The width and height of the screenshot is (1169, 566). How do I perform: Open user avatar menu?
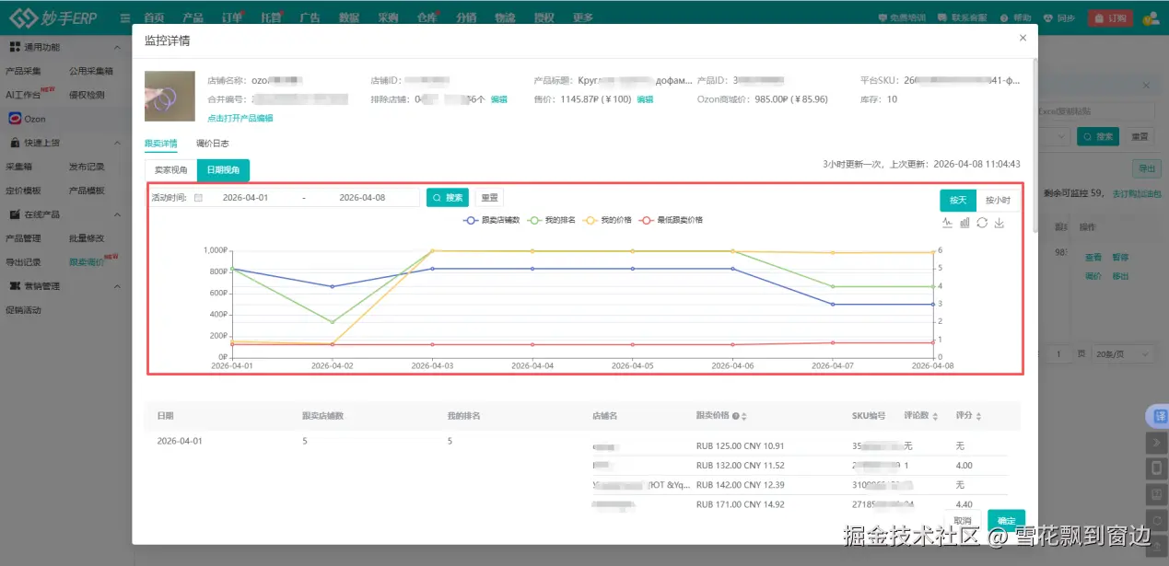1151,17
